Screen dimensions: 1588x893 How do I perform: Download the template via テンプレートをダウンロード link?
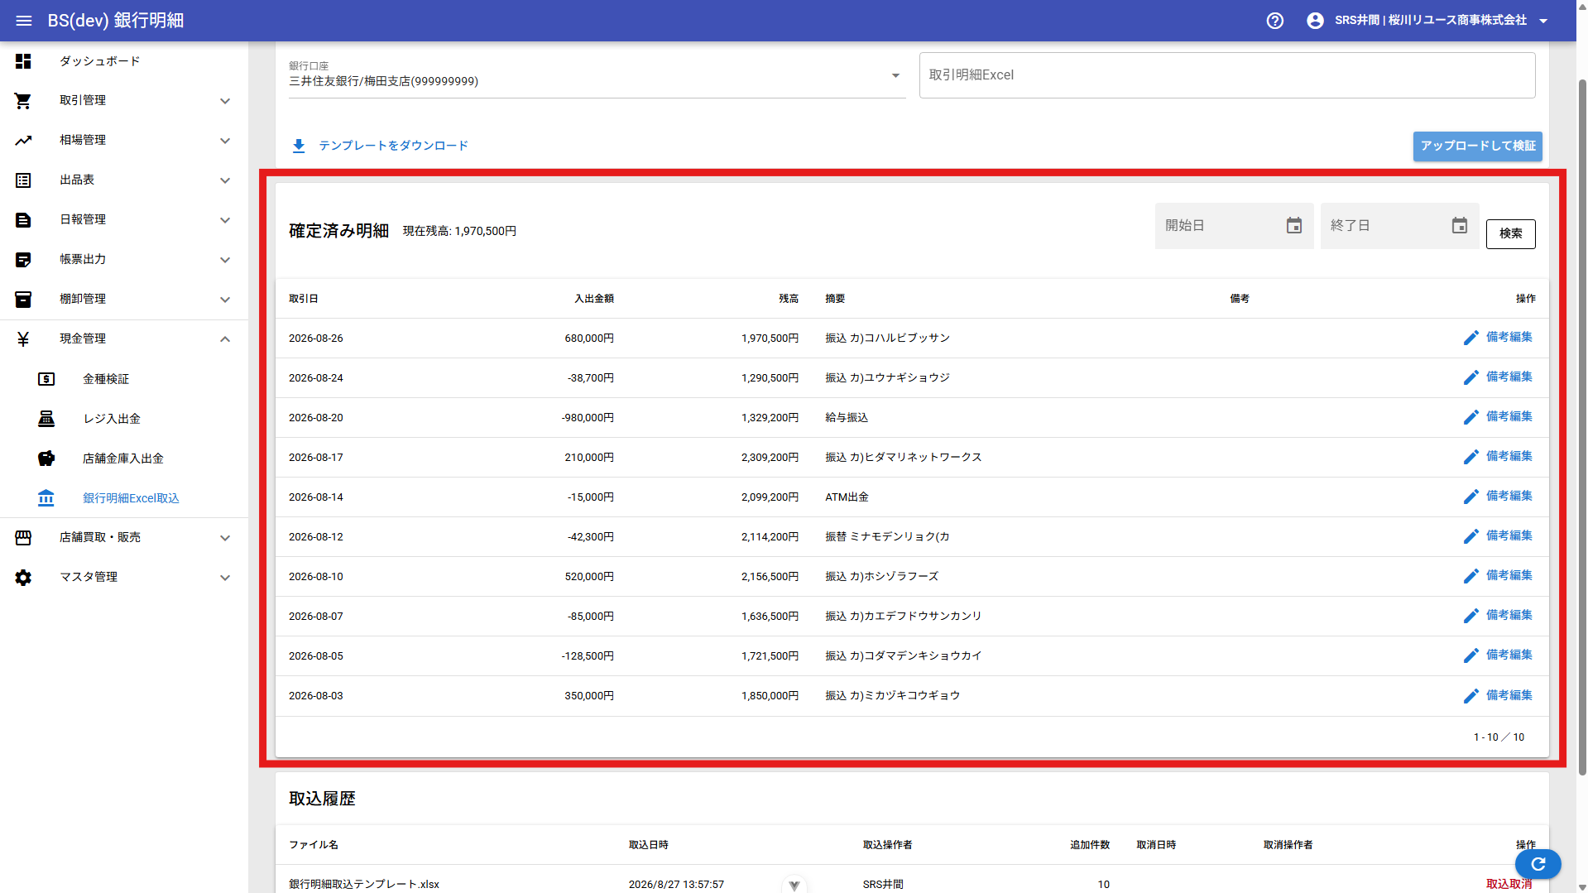[394, 146]
